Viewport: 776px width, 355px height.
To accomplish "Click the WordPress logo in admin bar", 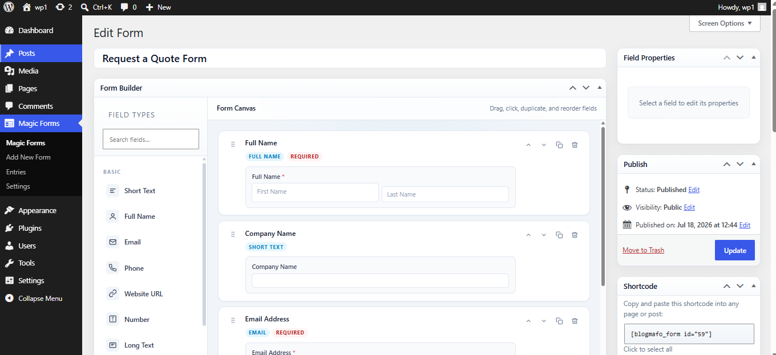I will 9,7.
